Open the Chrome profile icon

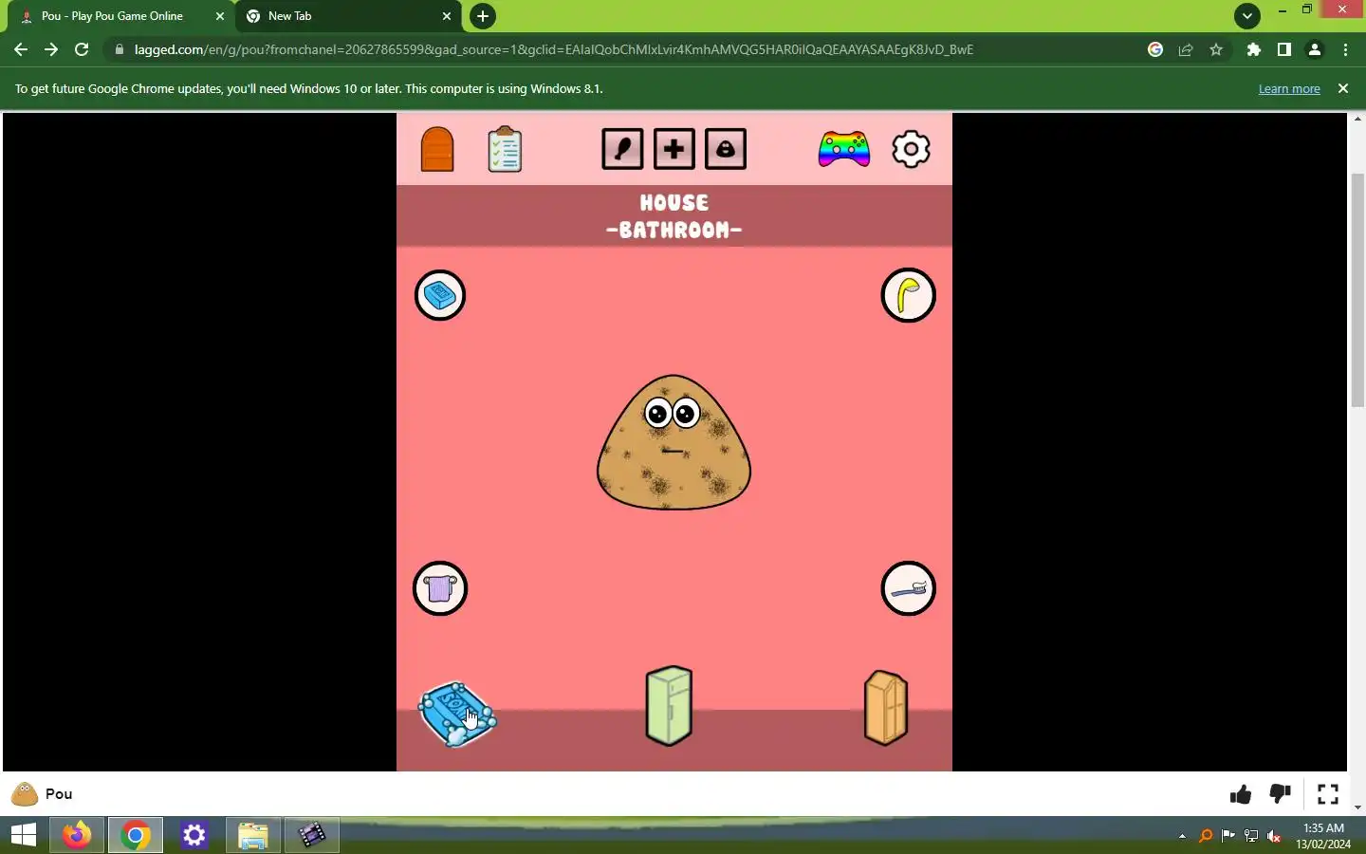(x=1315, y=49)
